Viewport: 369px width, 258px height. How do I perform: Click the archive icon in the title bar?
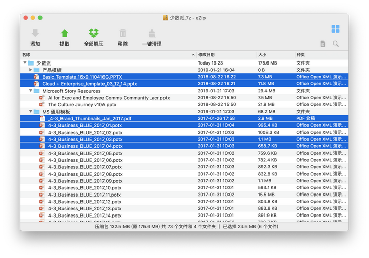tap(166, 18)
